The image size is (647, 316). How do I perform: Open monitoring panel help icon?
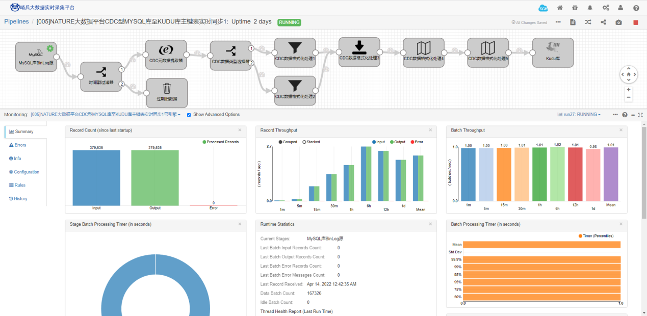coord(625,115)
